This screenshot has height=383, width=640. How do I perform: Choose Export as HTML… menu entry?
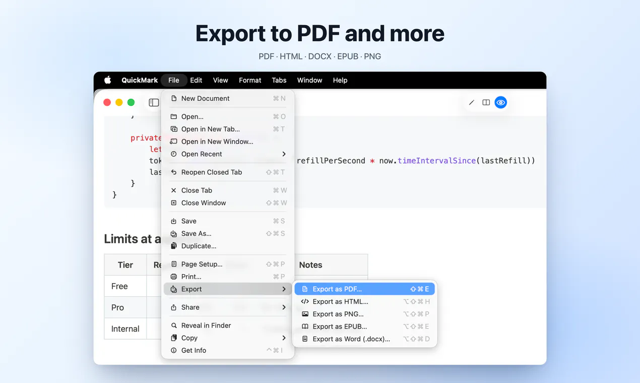point(364,301)
